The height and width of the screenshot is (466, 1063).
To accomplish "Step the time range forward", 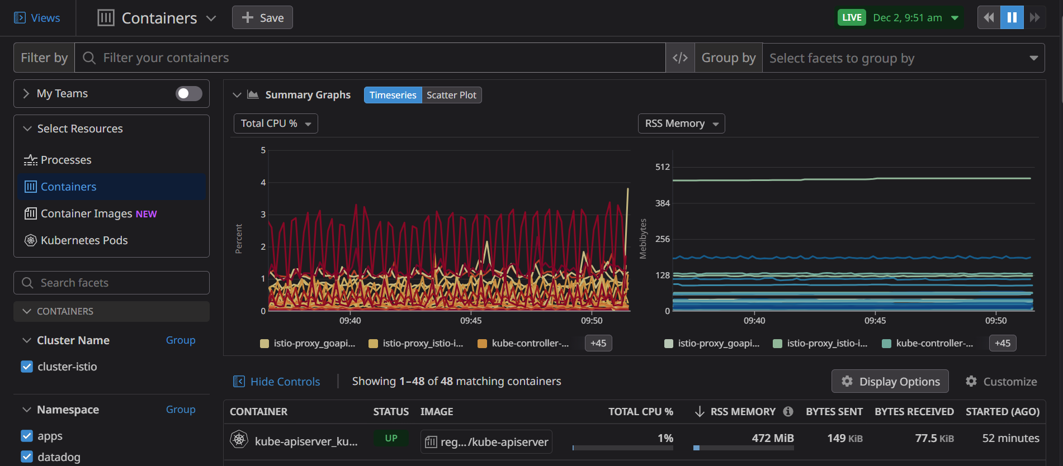I will 1034,17.
